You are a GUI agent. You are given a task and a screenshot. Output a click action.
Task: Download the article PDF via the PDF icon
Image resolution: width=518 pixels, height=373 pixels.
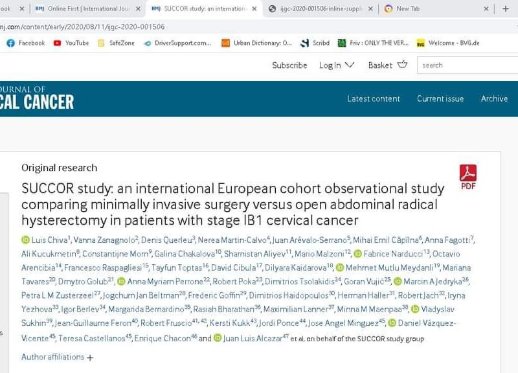(467, 176)
